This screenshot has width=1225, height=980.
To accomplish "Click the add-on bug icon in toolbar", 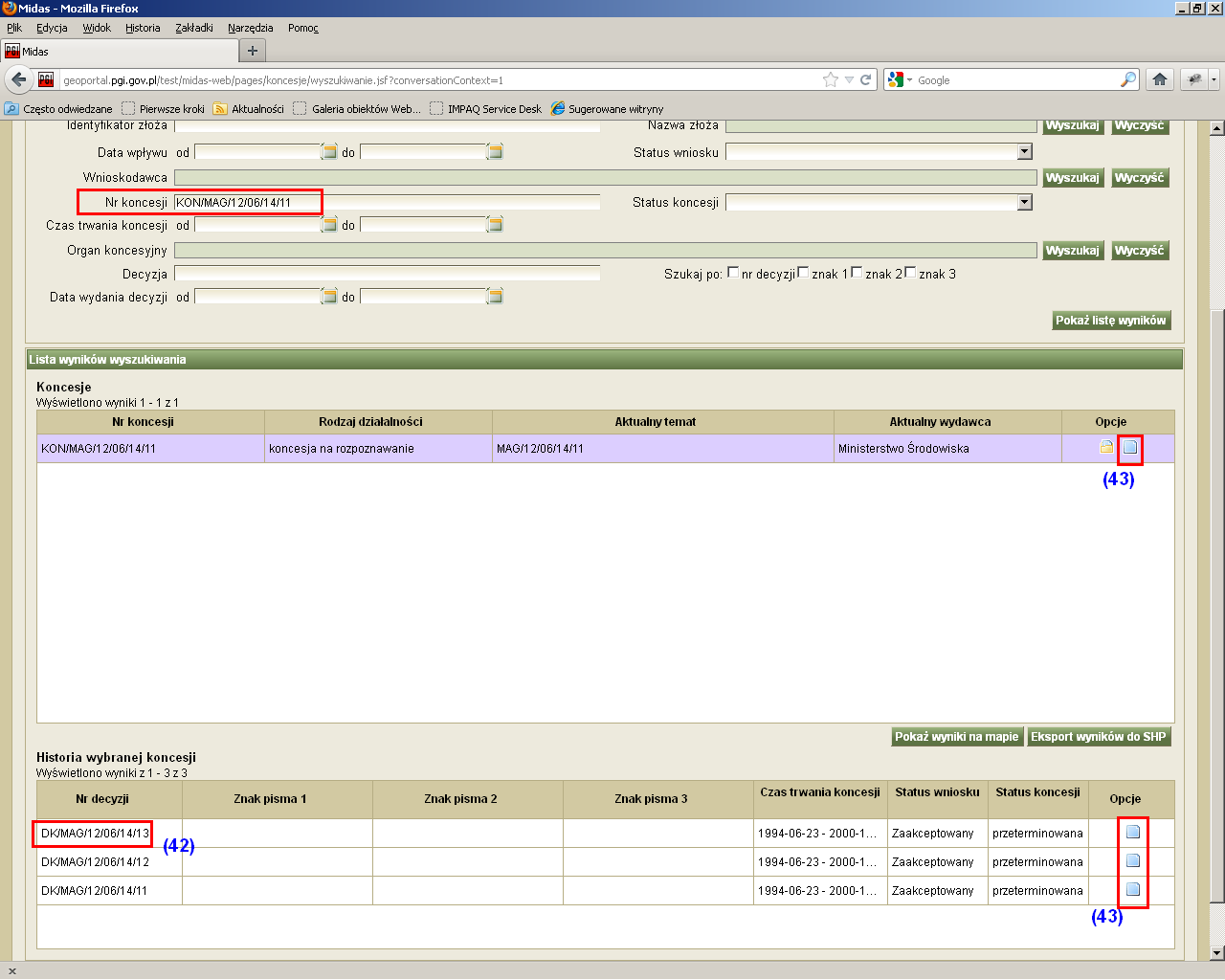I will pyautogui.click(x=1194, y=79).
